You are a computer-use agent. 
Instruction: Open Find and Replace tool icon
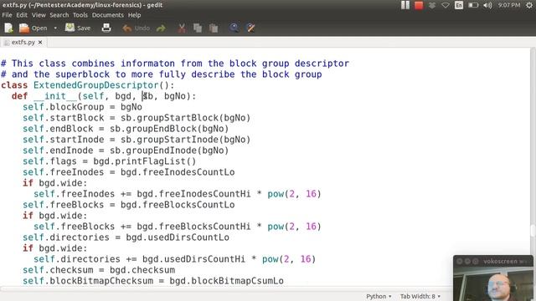point(250,28)
